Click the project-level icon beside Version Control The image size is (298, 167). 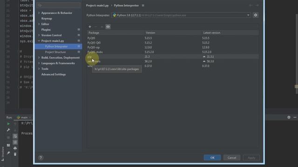point(79,35)
